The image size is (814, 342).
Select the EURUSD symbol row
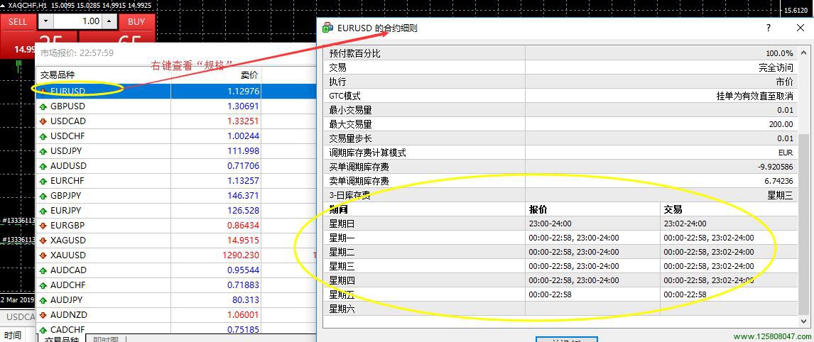(x=176, y=92)
